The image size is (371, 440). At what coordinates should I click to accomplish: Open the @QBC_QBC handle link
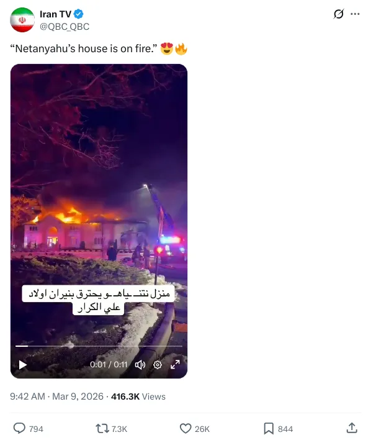[65, 26]
